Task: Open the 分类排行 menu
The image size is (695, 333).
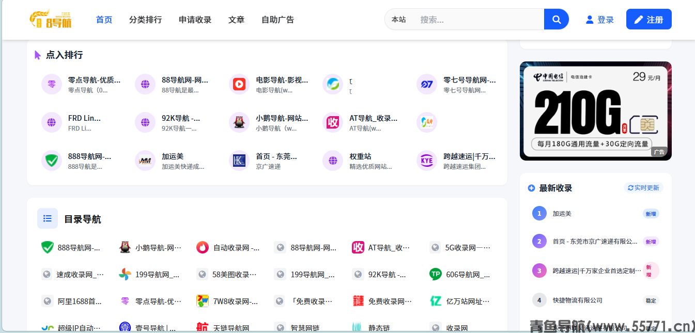Action: [145, 20]
